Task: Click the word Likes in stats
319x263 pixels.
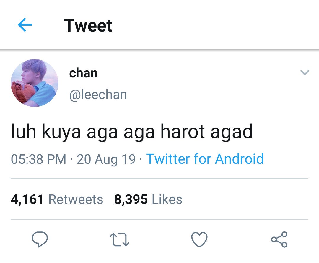Action: (167, 199)
